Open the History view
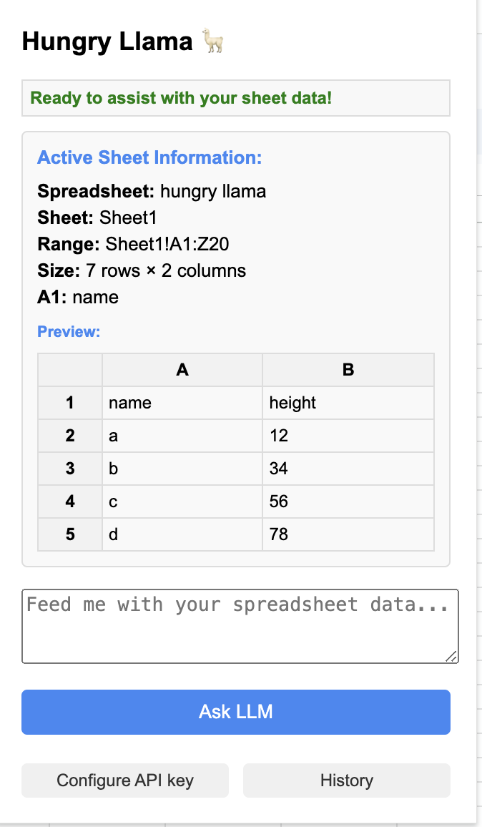 pyautogui.click(x=347, y=780)
